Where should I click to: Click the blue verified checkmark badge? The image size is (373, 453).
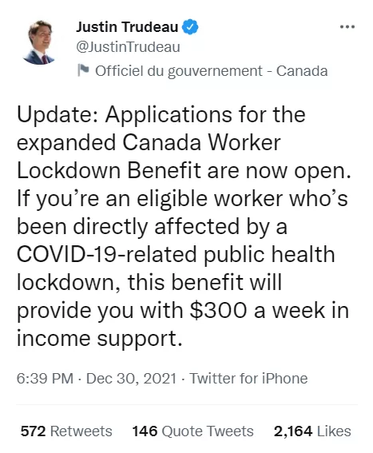(190, 27)
